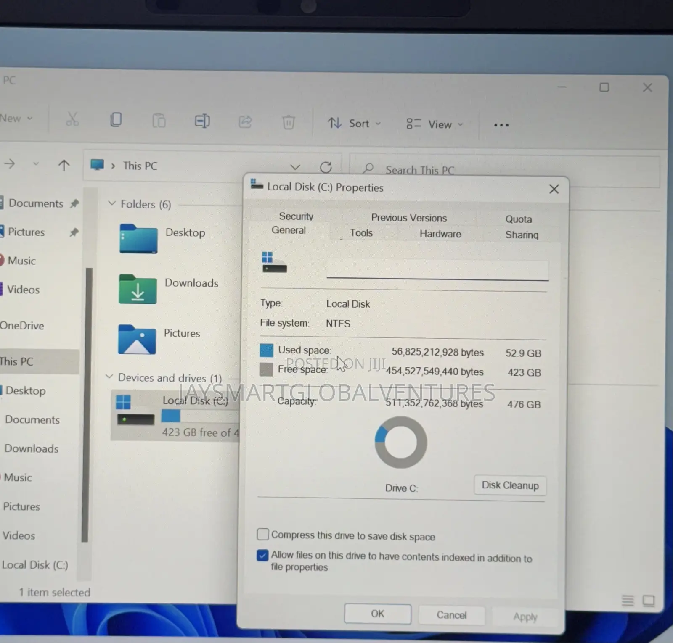Close the Local Disk (C:) Properties dialog
The height and width of the screenshot is (643, 673).
[x=554, y=189]
